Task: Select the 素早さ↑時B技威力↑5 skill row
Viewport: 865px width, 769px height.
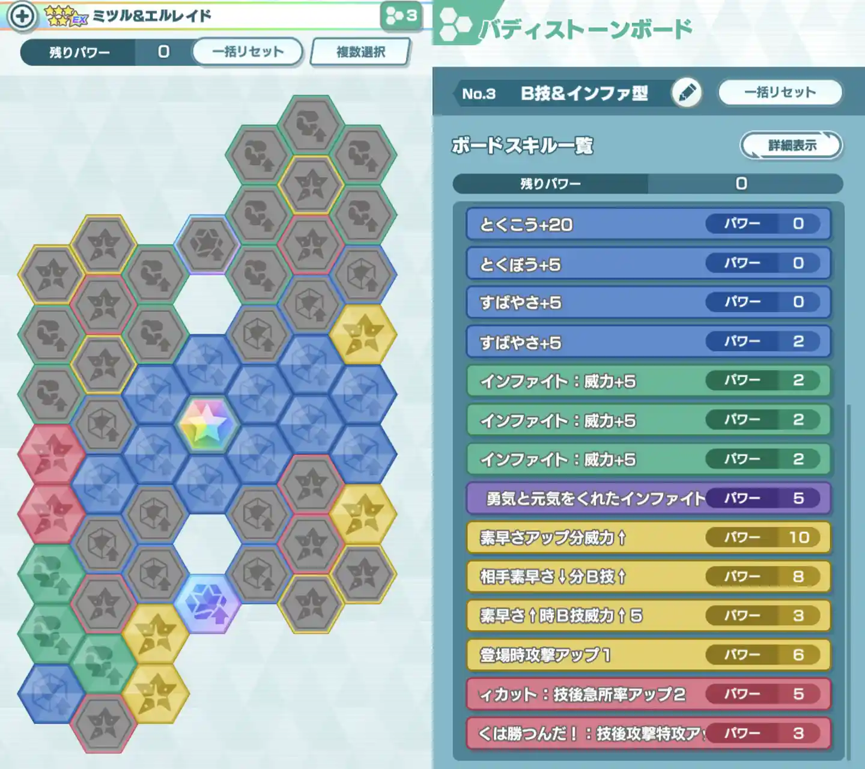Action: pyautogui.click(x=649, y=616)
